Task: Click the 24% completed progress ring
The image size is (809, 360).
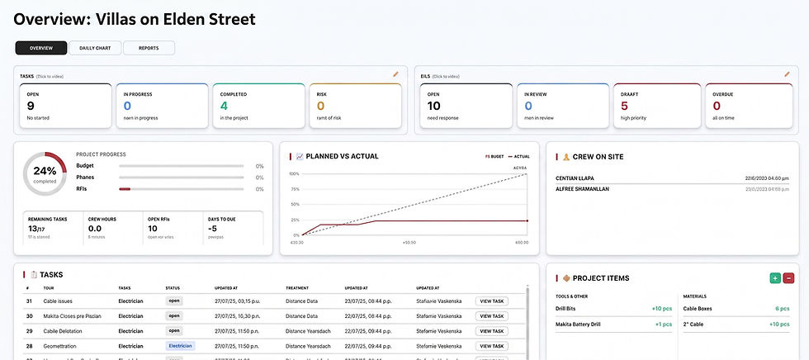Action: [x=45, y=174]
